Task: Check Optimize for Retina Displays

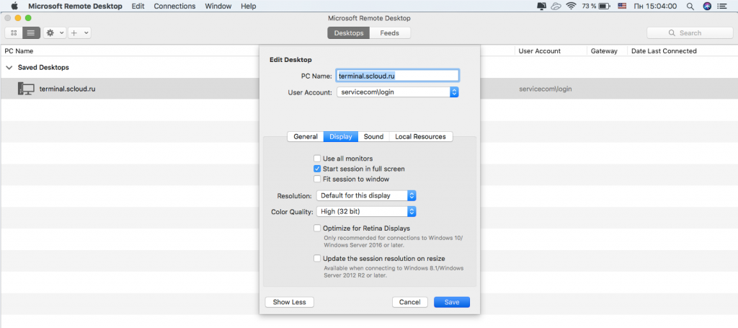Action: (317, 229)
